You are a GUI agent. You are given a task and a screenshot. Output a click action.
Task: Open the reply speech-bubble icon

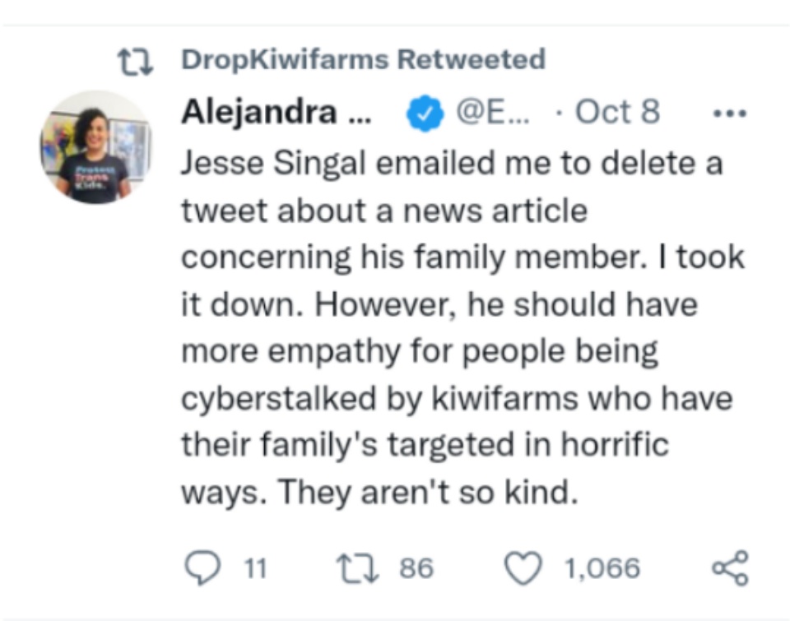(x=202, y=568)
